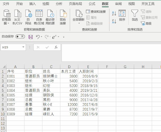The image size is (161, 132).
Task: Expand the e^x equation dropdown arrow
Action: [x=58, y=37]
